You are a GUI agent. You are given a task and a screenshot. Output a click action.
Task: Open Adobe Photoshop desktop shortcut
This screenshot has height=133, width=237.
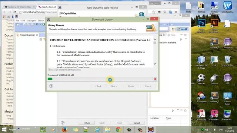pos(201,26)
